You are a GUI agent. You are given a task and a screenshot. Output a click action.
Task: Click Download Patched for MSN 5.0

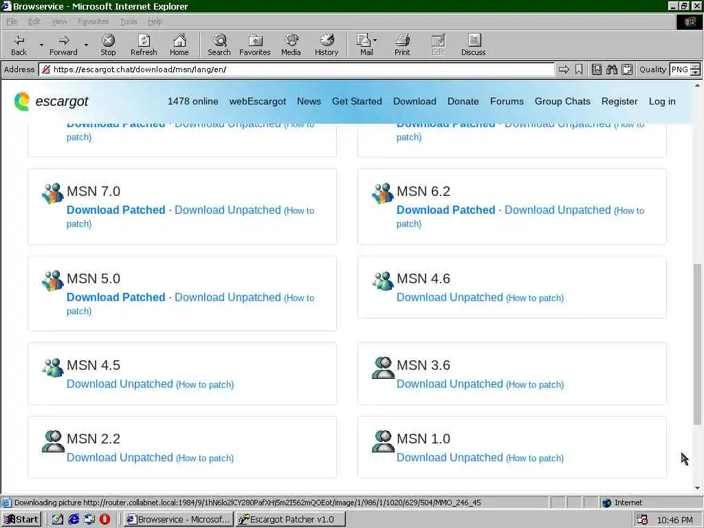coord(115,297)
